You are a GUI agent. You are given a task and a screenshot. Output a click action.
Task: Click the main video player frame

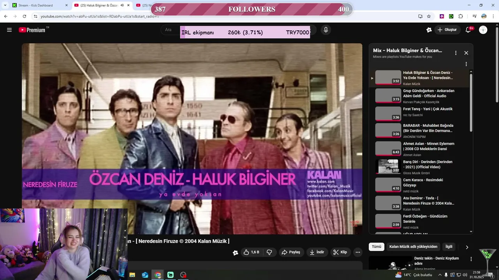pos(192,139)
